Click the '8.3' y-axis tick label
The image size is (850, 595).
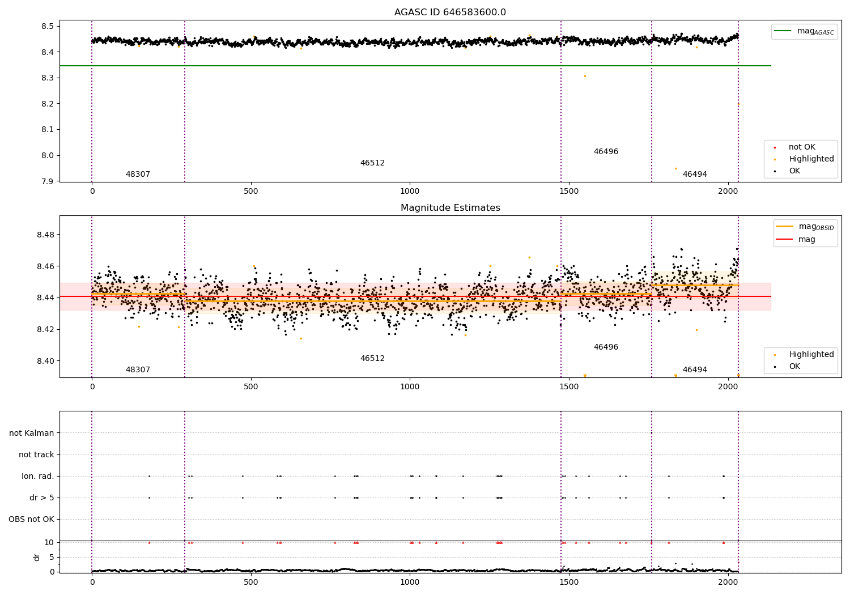(x=48, y=78)
